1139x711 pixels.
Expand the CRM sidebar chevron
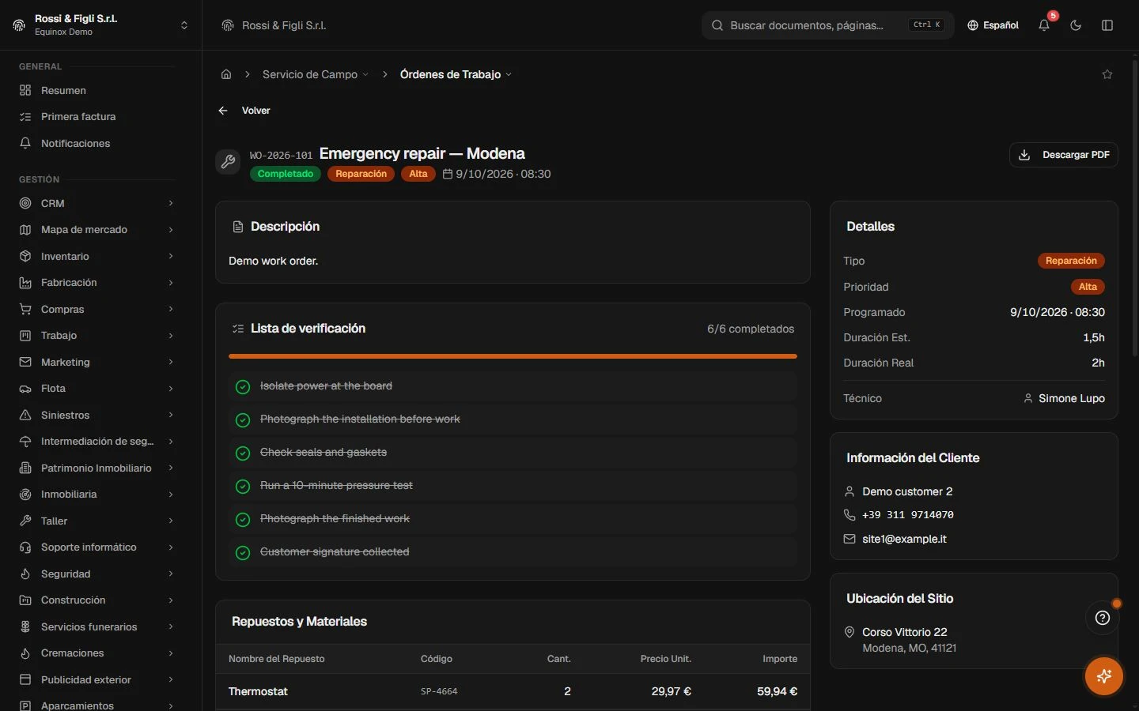(171, 203)
